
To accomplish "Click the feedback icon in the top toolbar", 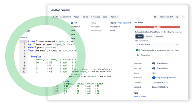I will [177, 17].
